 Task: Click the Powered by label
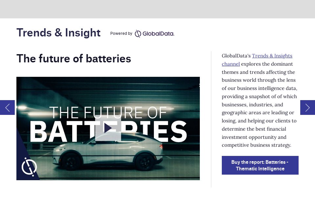pos(121,33)
